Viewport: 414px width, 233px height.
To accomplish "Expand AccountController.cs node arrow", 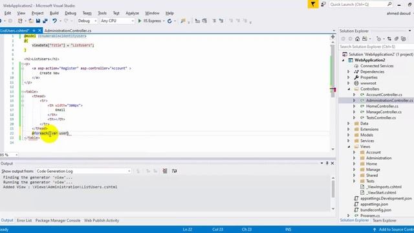I will [x=354, y=94].
